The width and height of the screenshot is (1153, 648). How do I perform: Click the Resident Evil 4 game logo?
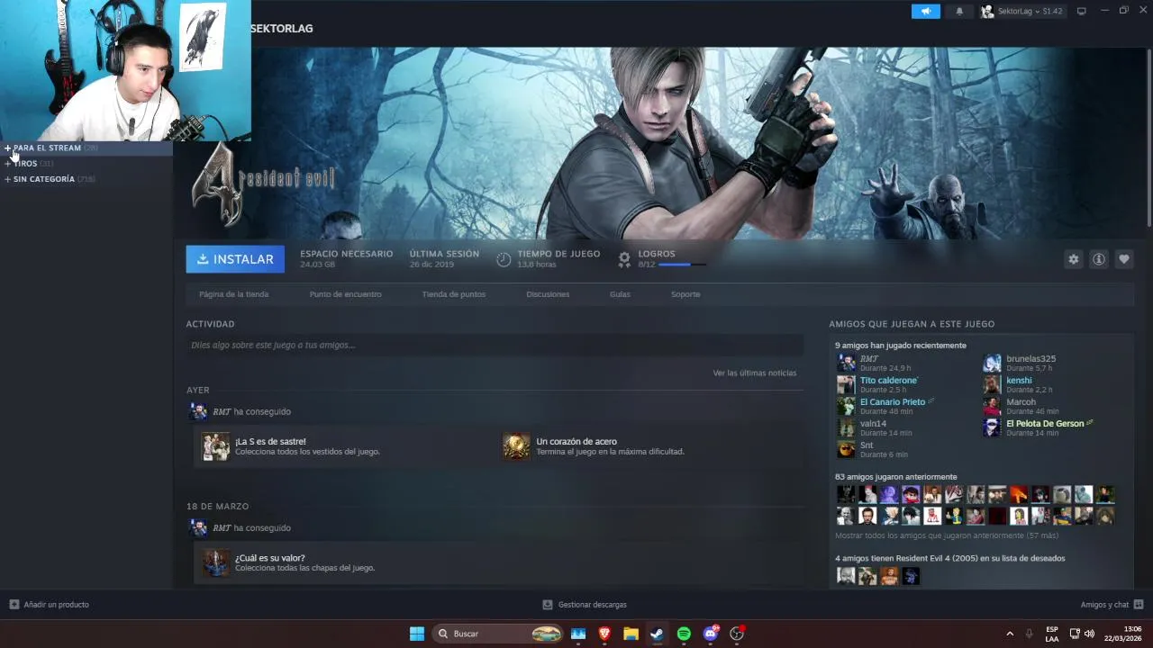click(262, 183)
